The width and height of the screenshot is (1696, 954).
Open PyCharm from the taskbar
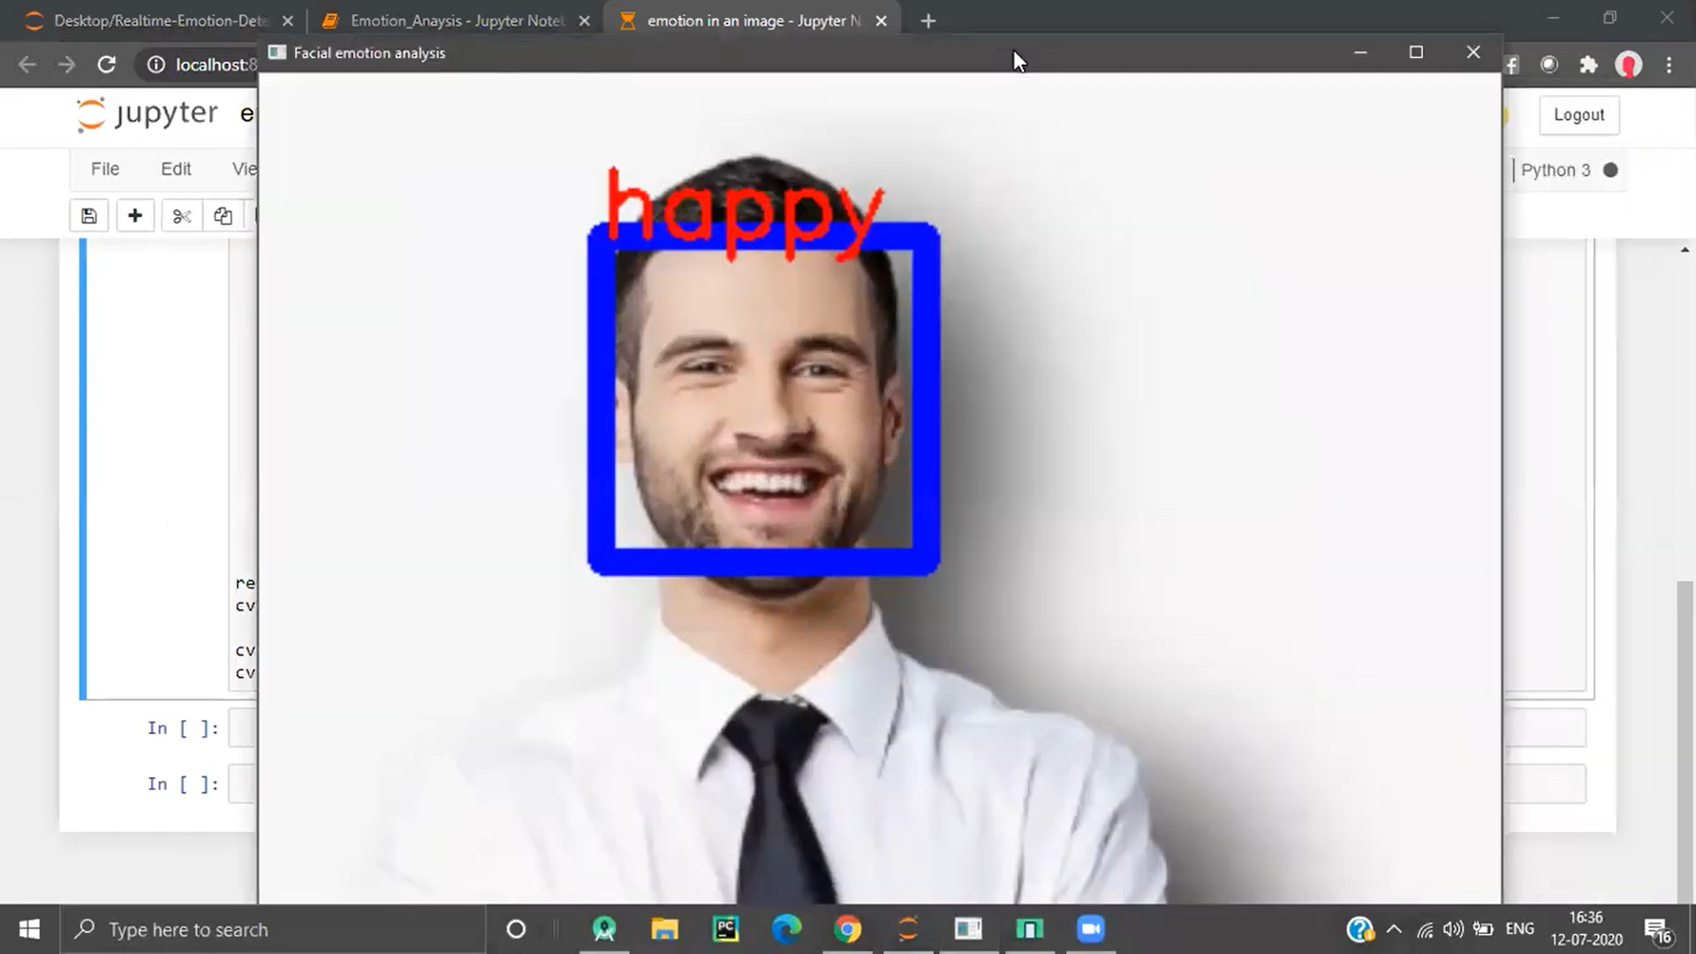(x=725, y=929)
